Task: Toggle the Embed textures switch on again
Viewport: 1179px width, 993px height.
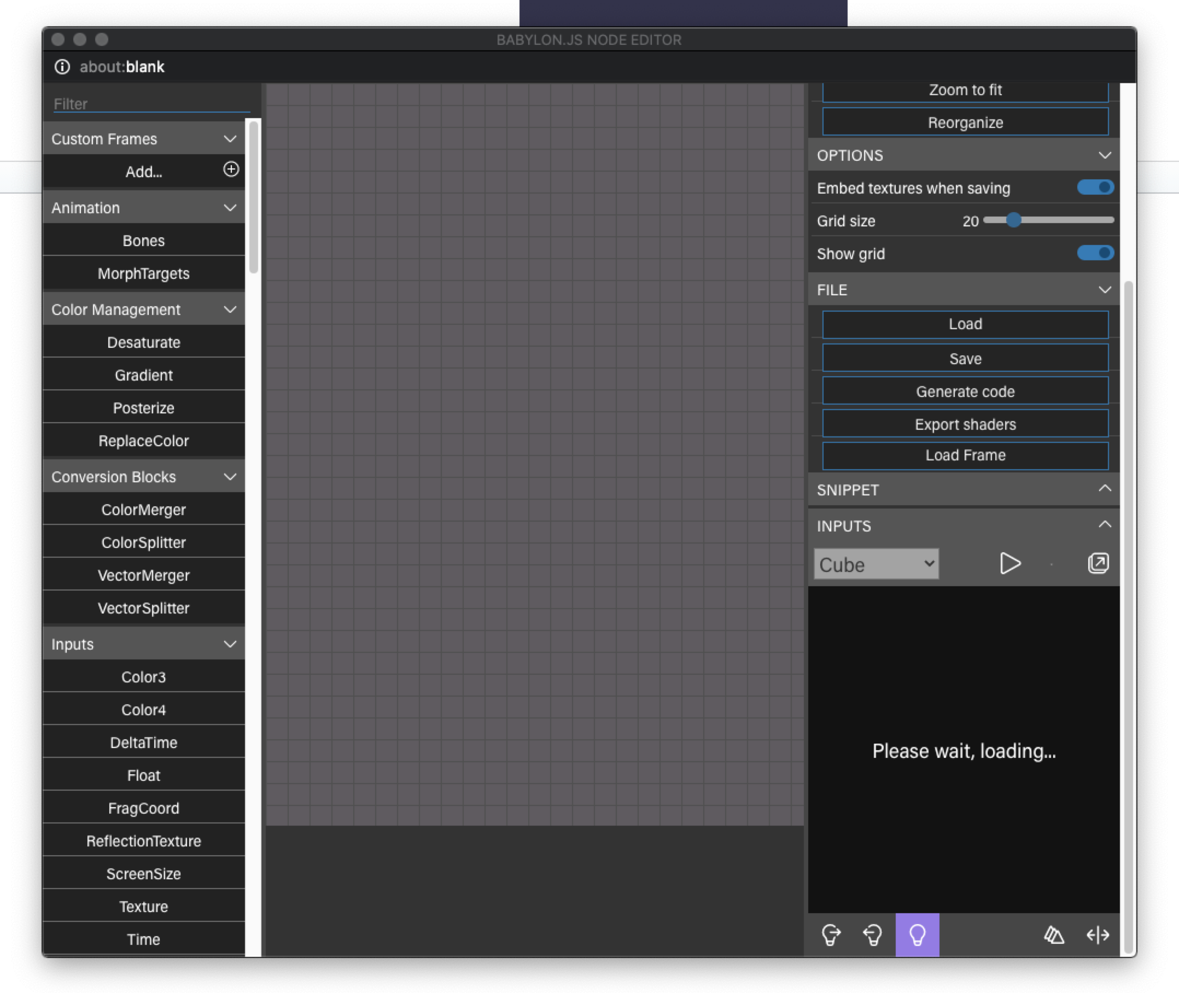Action: tap(1095, 188)
